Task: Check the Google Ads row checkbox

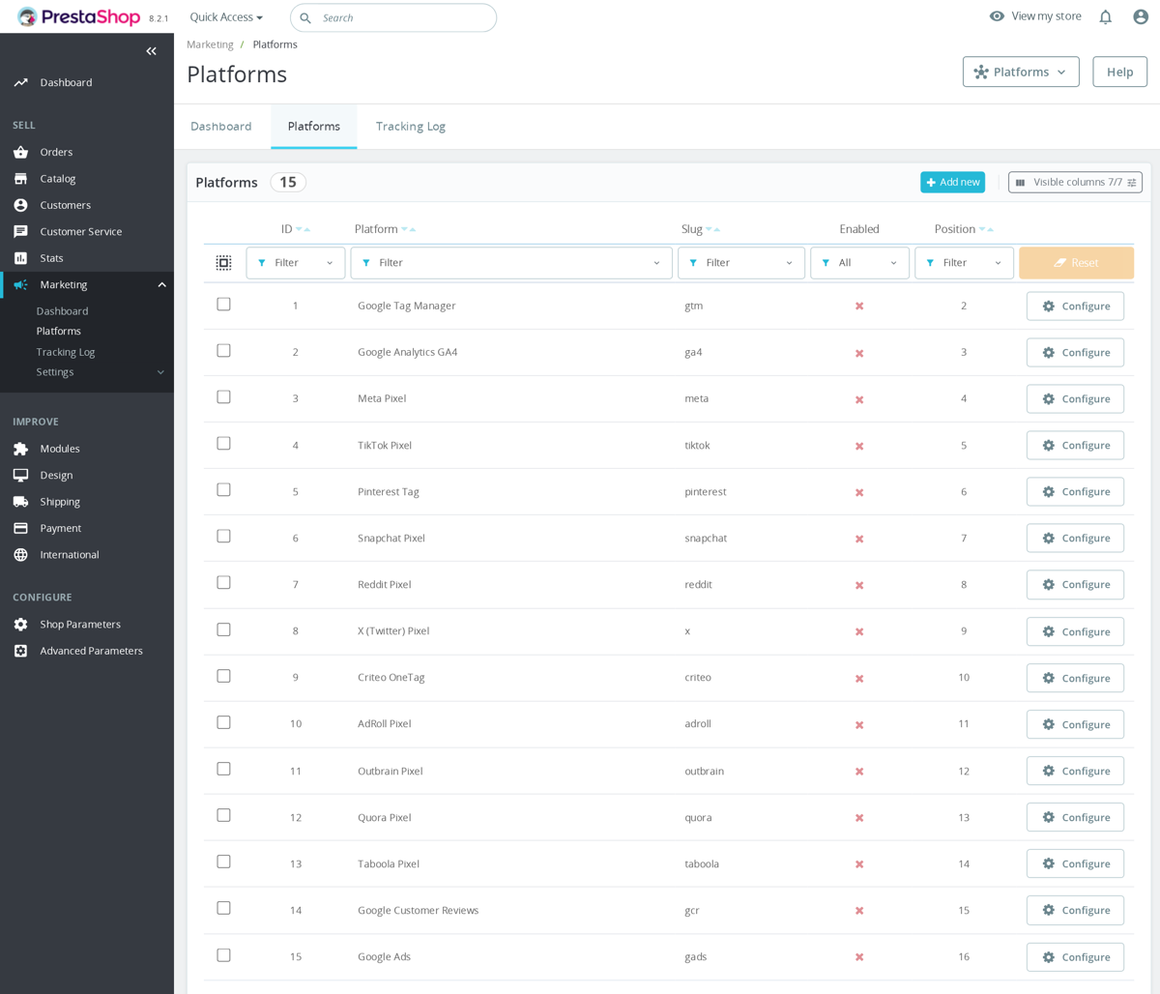Action: 223,955
